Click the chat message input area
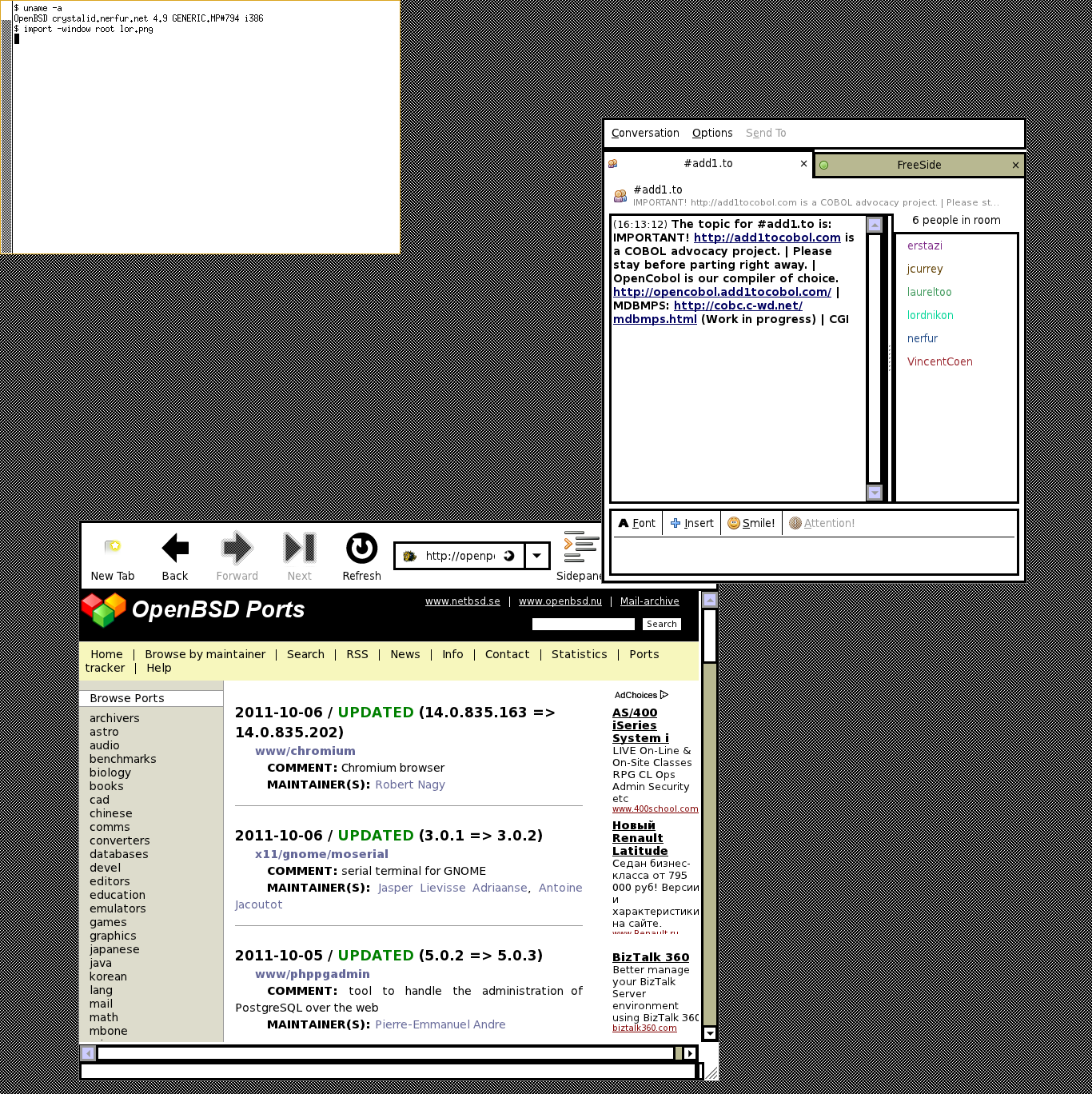Viewport: 1092px width, 1094px height. pyautogui.click(x=814, y=555)
